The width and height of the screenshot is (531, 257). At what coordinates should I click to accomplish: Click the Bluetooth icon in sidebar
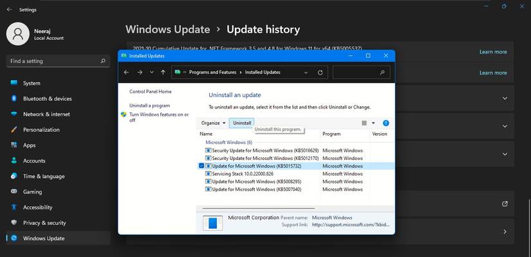pos(14,98)
